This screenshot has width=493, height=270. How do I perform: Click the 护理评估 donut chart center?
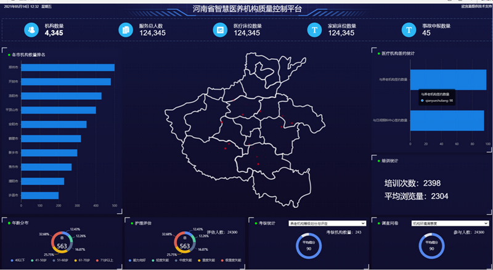(x=185, y=245)
